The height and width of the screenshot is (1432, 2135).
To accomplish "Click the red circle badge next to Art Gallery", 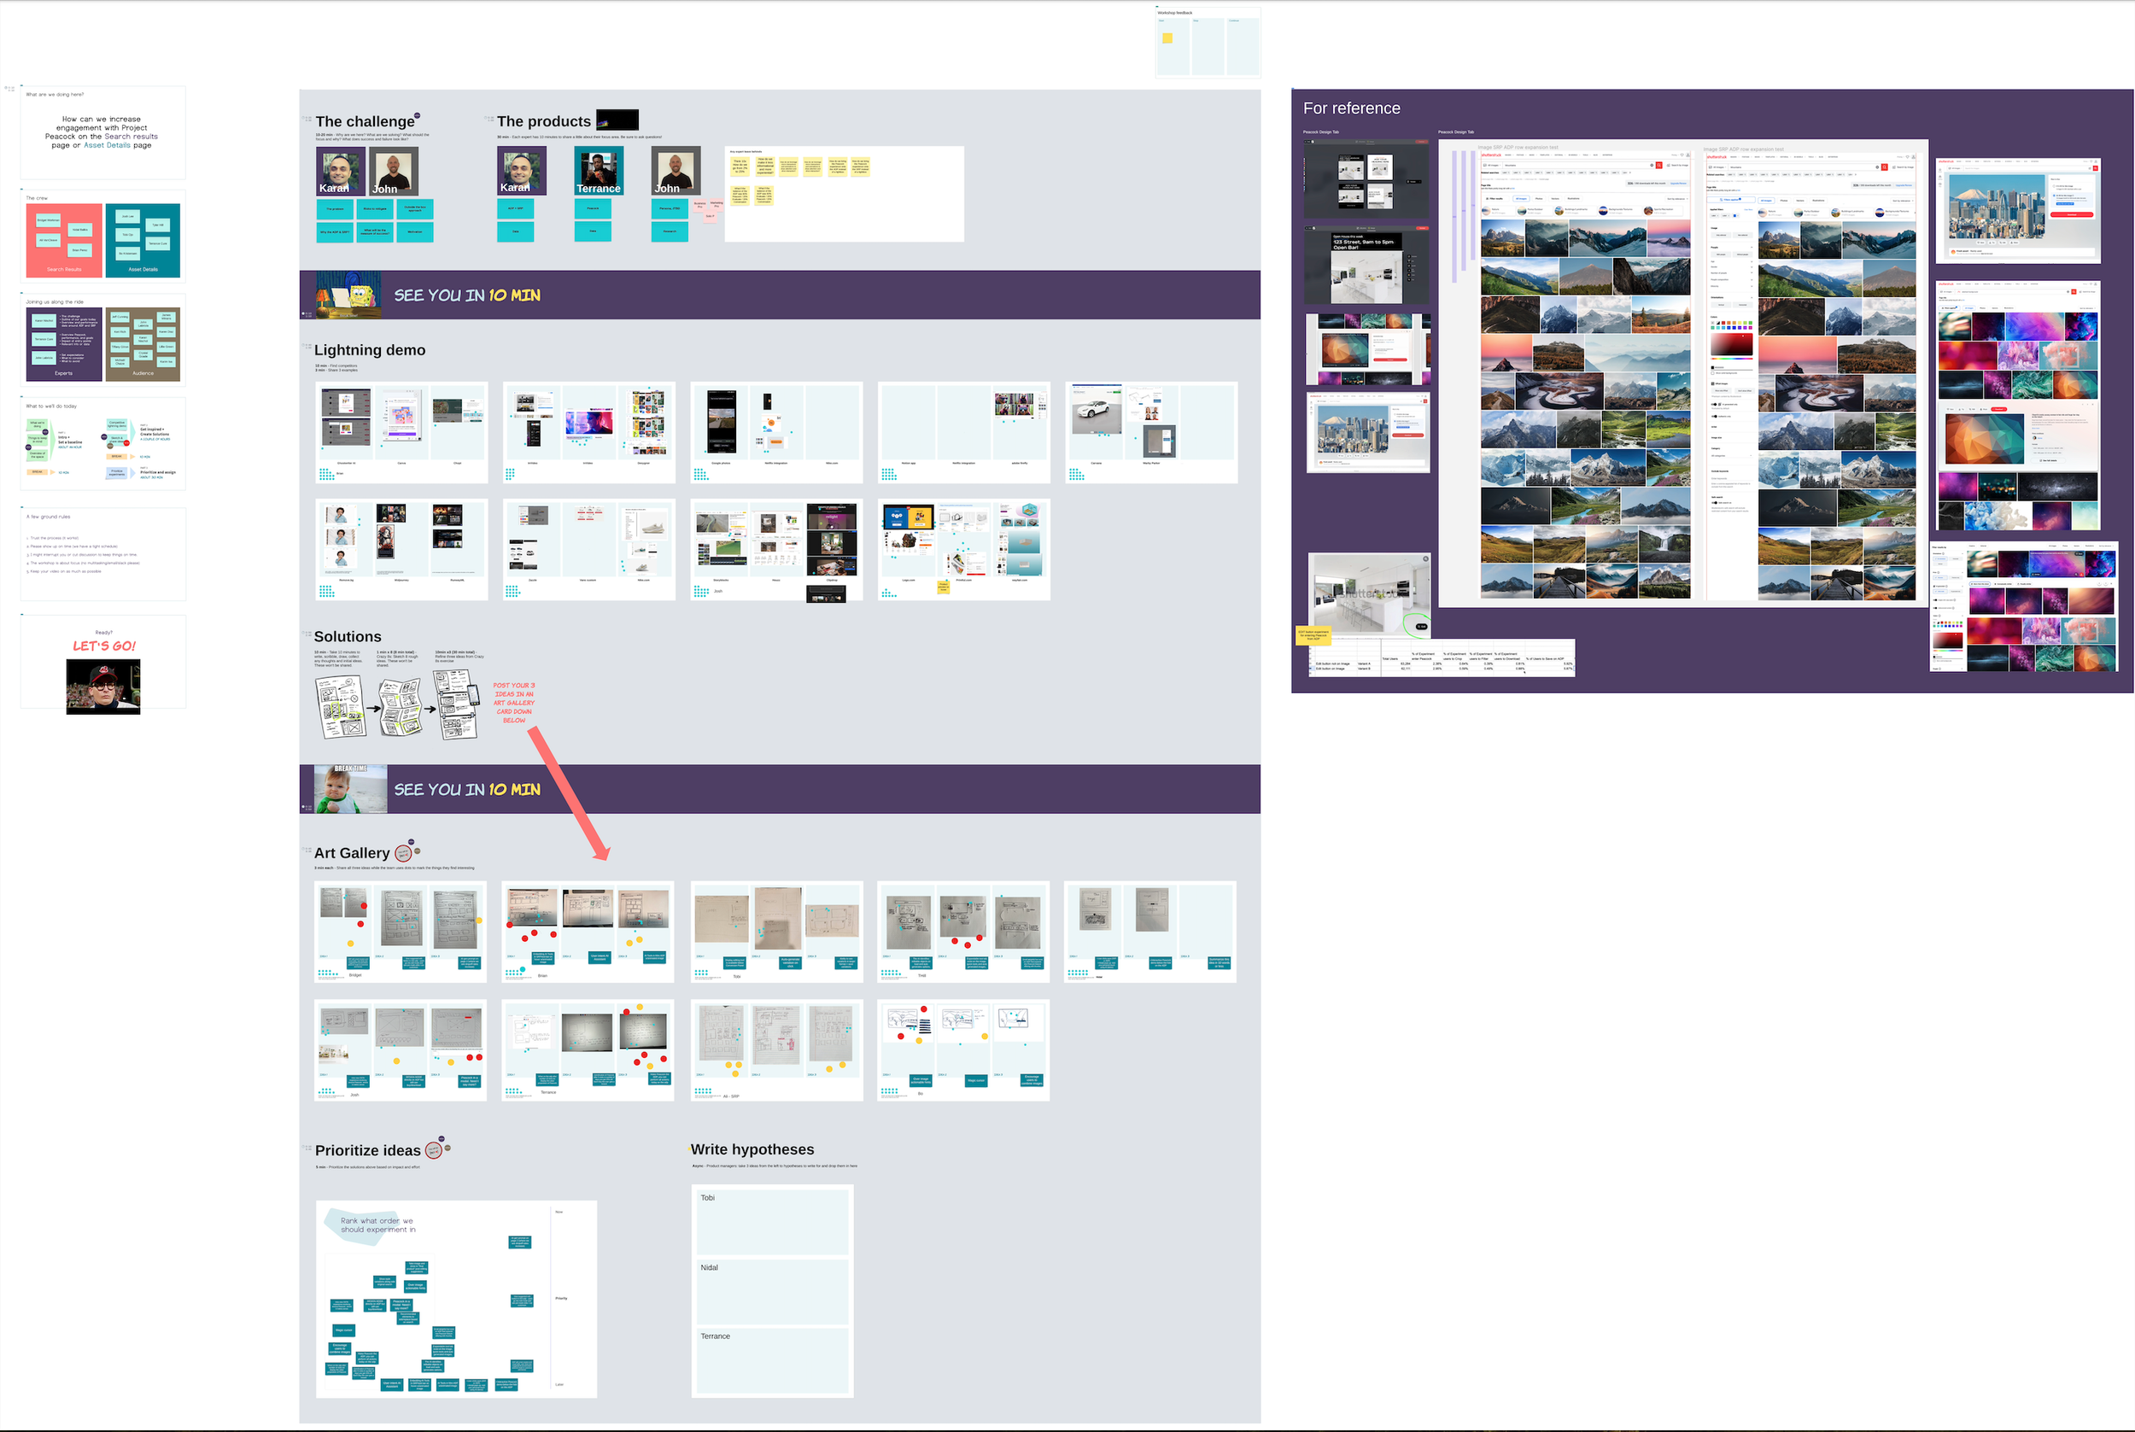I will tap(403, 853).
